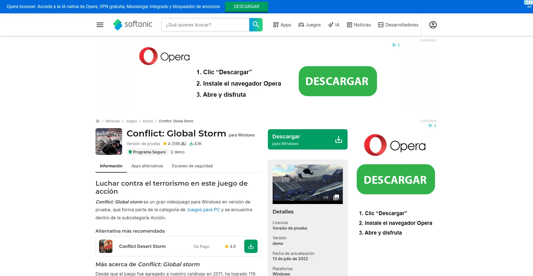Click the Programa Seguro shield badge
This screenshot has width=533, height=276.
(147, 152)
